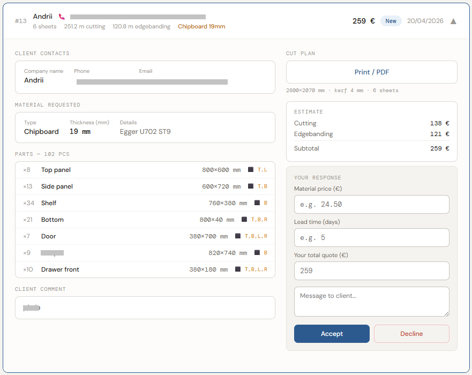Image resolution: width=472 pixels, height=375 pixels.
Task: Click the T,B,L,R edge code on Door
Action: (x=256, y=236)
